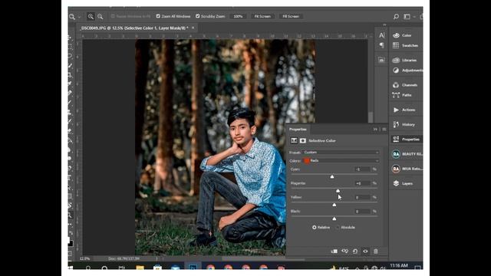This screenshot has width=491, height=276.
Task: Expand the workspace switcher dropdown arrow
Action: (x=414, y=17)
